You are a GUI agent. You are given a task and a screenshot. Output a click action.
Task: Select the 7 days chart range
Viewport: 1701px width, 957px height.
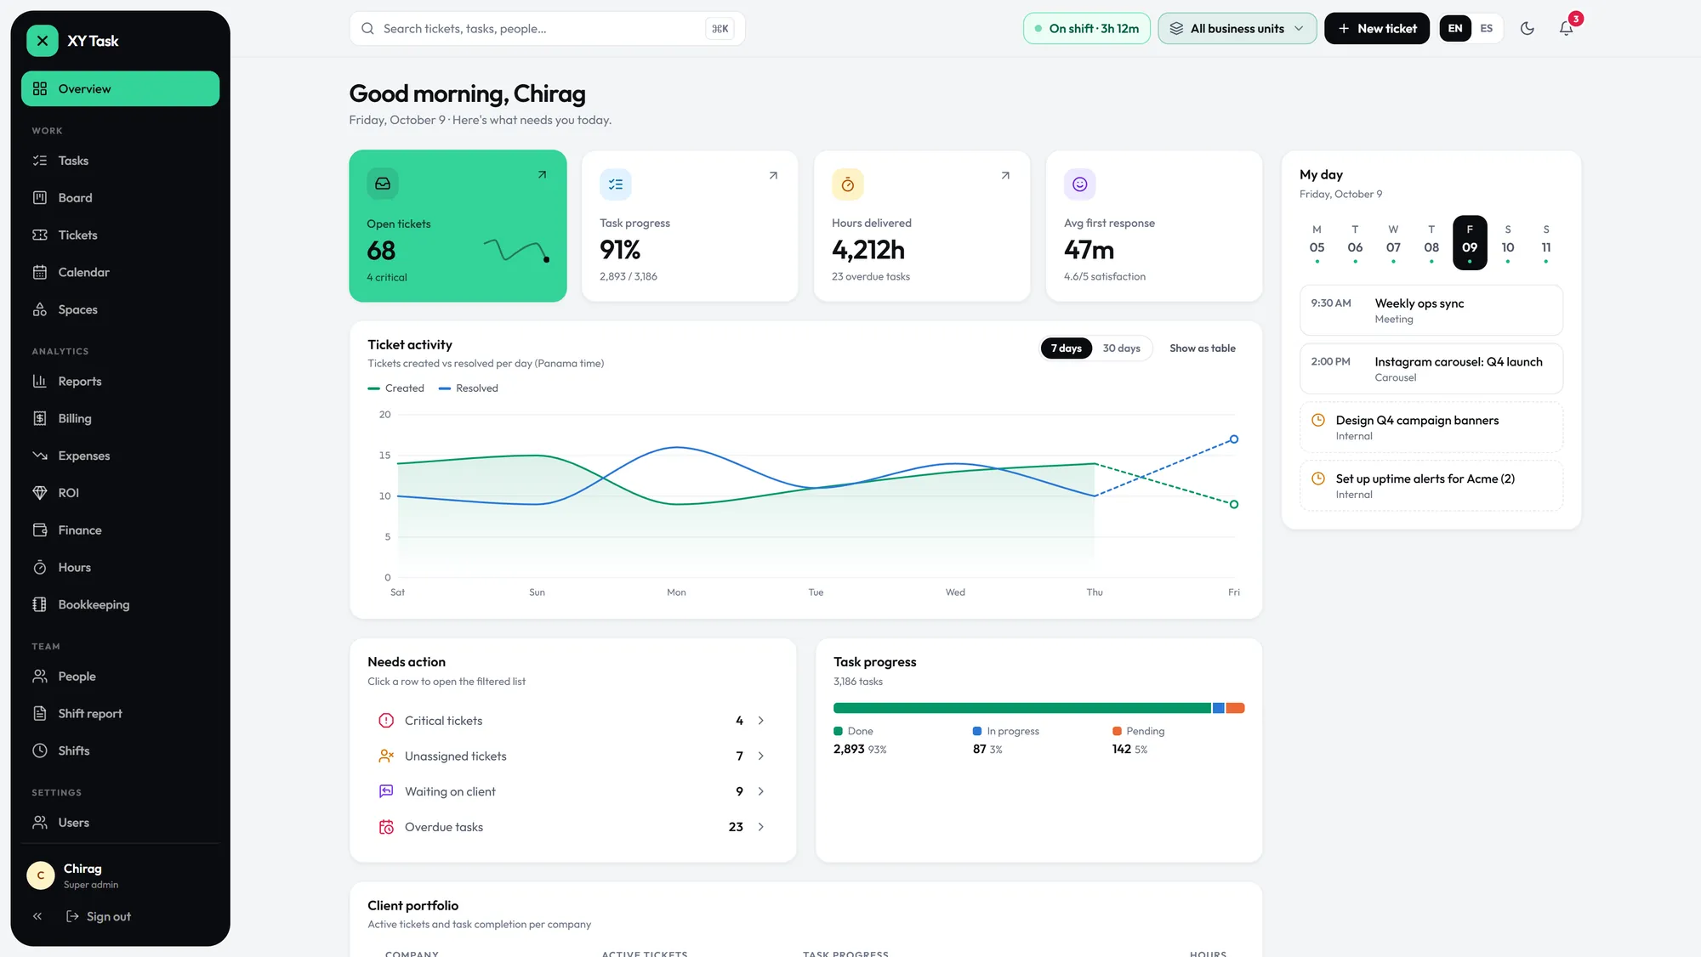coord(1066,348)
